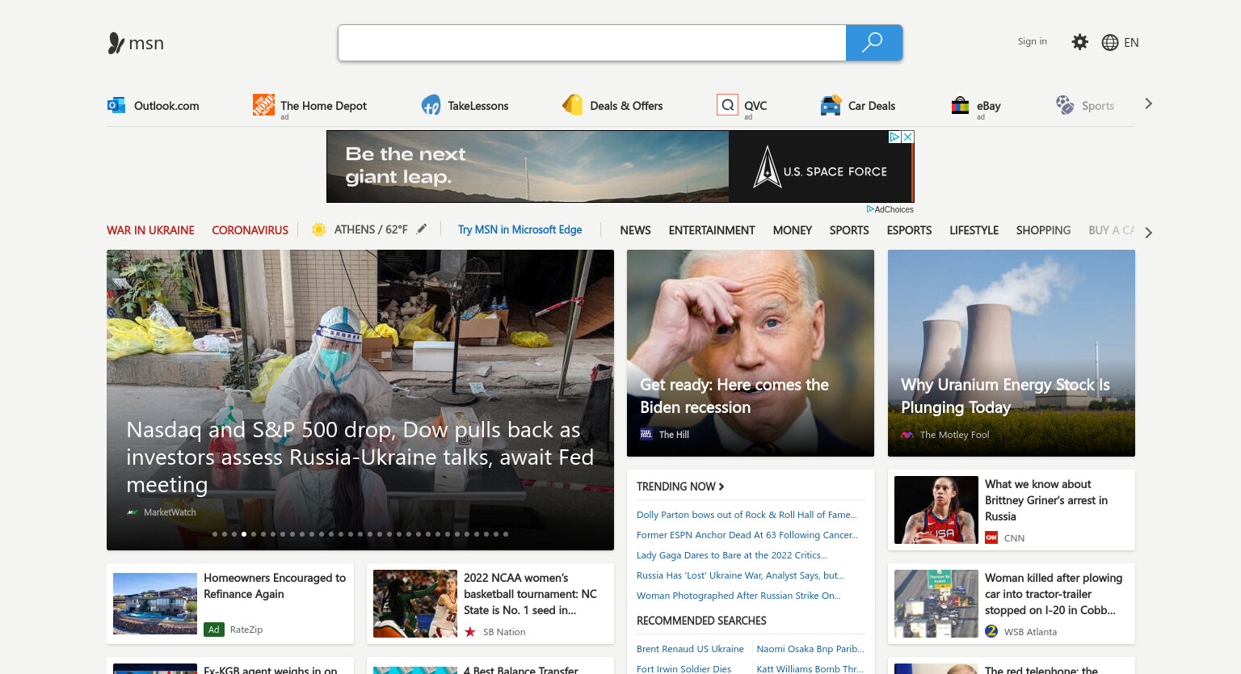The image size is (1241, 674).
Task: Click The Hill source logo
Action: point(646,434)
